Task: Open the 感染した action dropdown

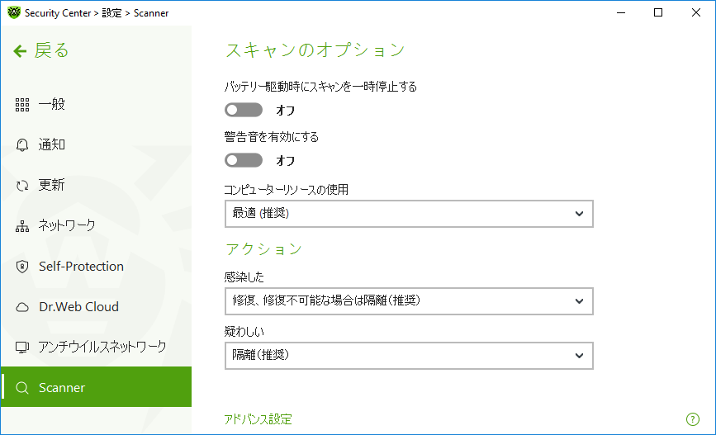Action: 409,300
